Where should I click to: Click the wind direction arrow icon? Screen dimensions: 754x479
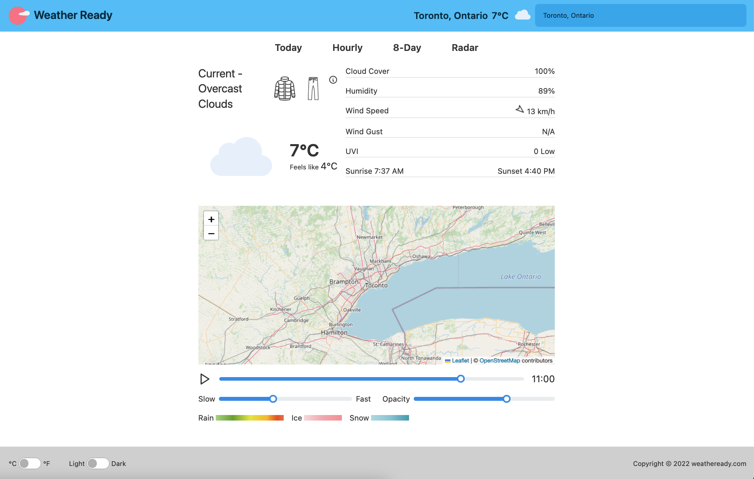[520, 109]
